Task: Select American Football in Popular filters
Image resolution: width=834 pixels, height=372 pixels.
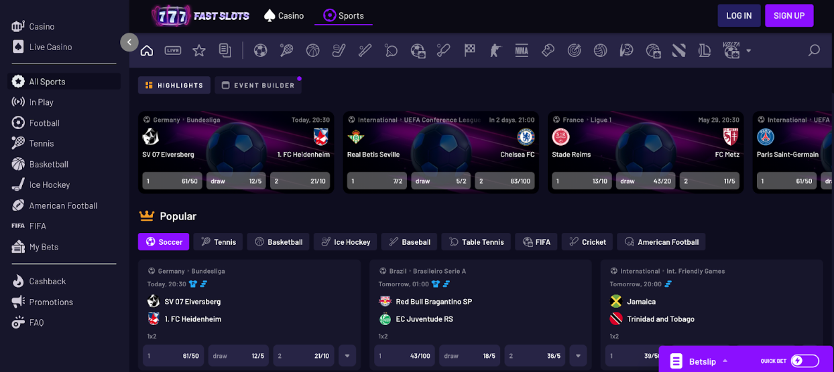Action: [x=662, y=242]
